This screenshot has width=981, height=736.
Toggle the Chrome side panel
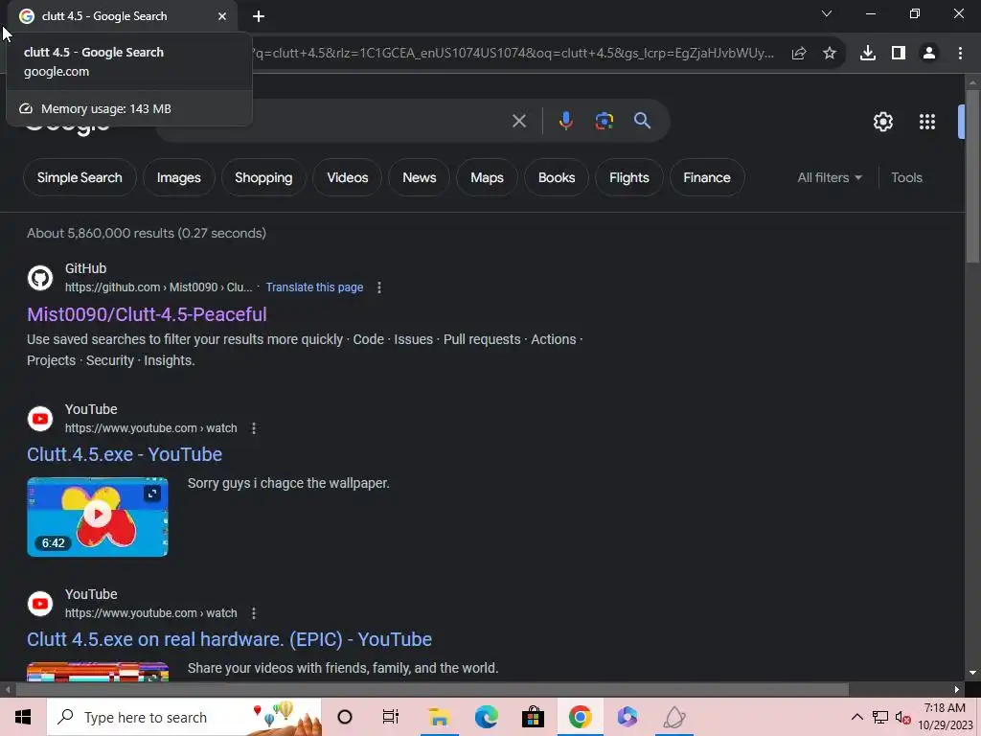(x=899, y=54)
